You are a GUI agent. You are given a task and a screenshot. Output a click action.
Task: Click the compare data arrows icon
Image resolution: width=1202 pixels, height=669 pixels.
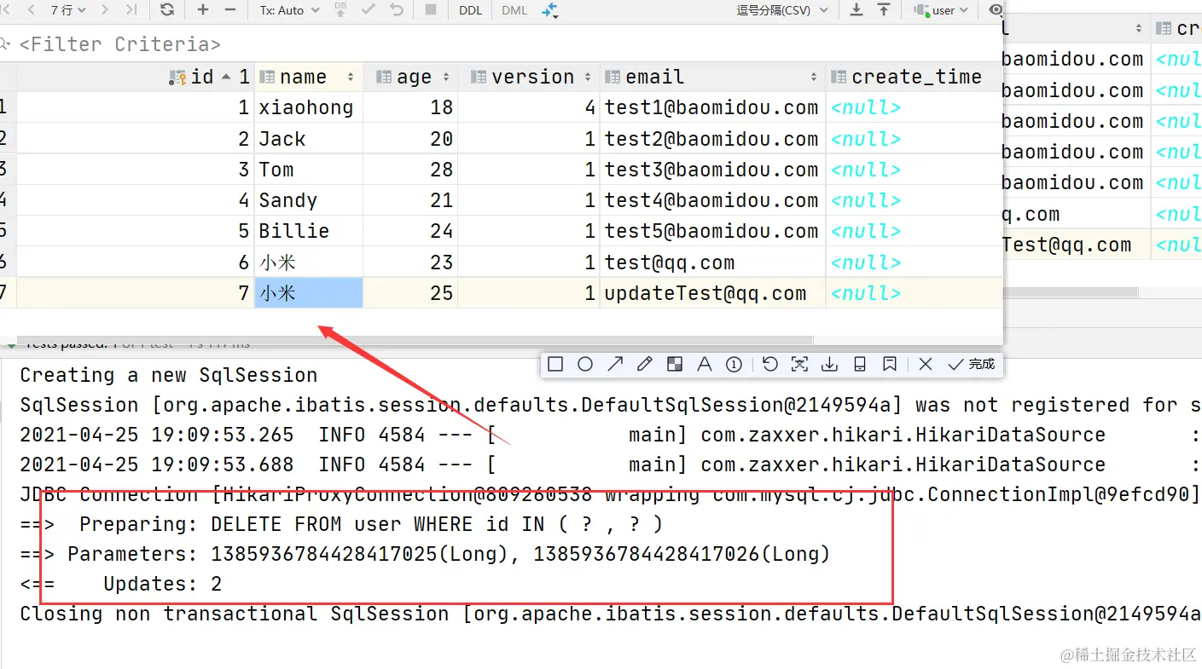550,10
